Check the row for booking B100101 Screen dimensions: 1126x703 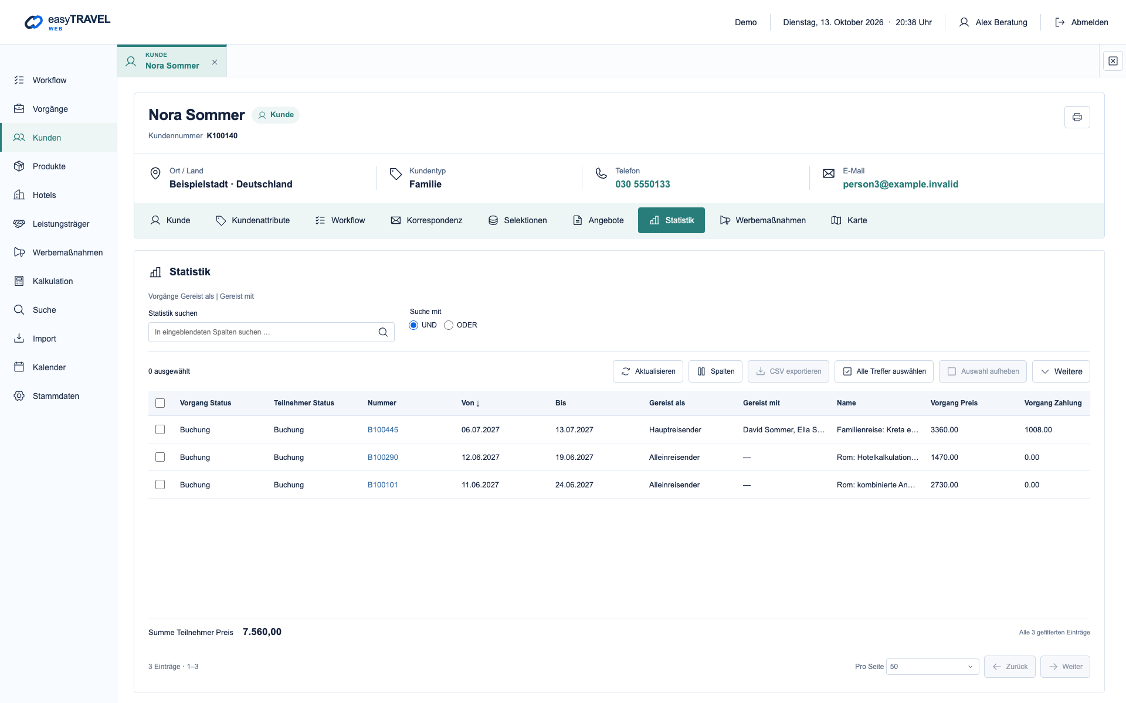coord(160,484)
